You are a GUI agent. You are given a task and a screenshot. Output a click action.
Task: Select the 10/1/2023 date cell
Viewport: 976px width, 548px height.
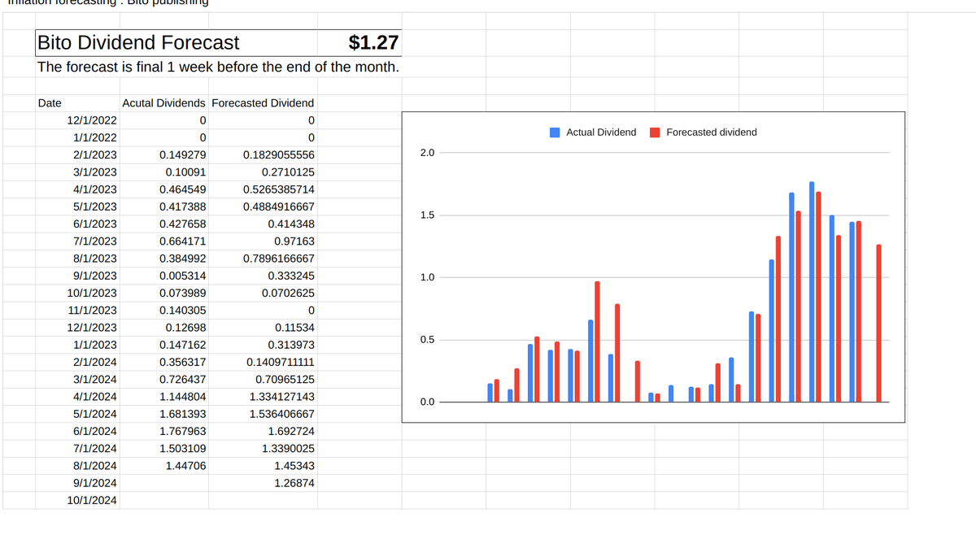click(76, 293)
